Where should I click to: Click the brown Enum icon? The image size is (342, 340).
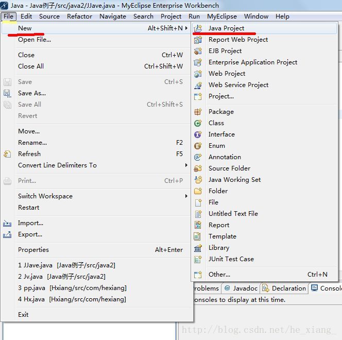[198, 146]
